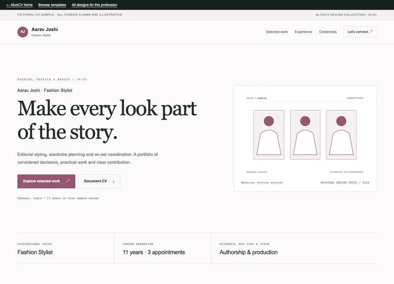Click the 'CONCEPT STUDY' label in design card
394x284 pixels.
pos(355,98)
